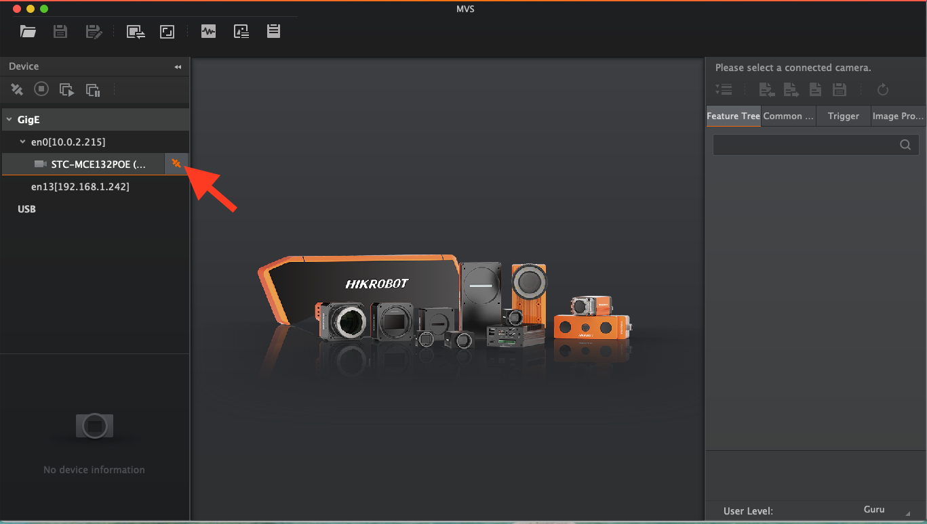Image resolution: width=927 pixels, height=524 pixels.
Task: Click the camera placeholder thumbnail in info panel
Action: pos(94,425)
